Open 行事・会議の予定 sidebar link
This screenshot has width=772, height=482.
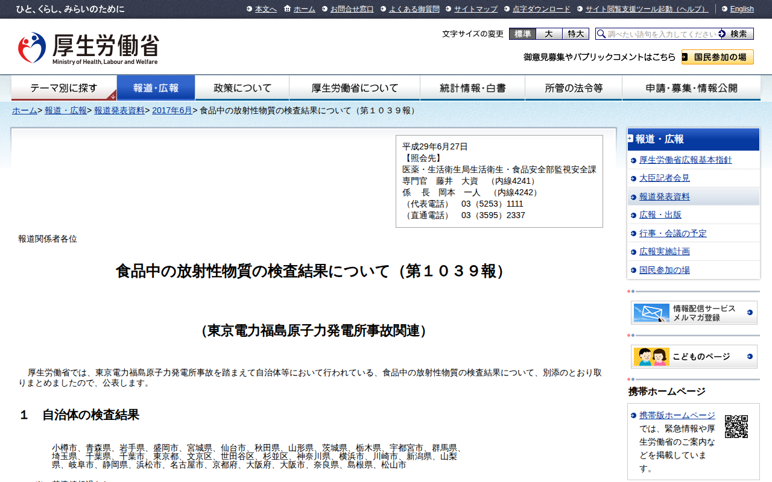pyautogui.click(x=673, y=233)
